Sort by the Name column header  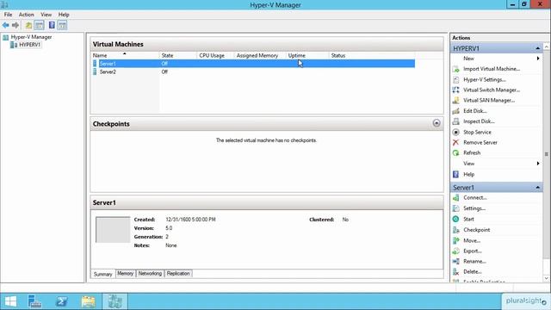tap(125, 55)
